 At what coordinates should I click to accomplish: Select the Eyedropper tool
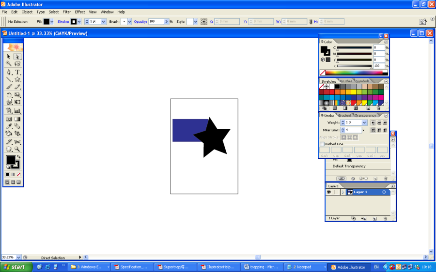9,126
